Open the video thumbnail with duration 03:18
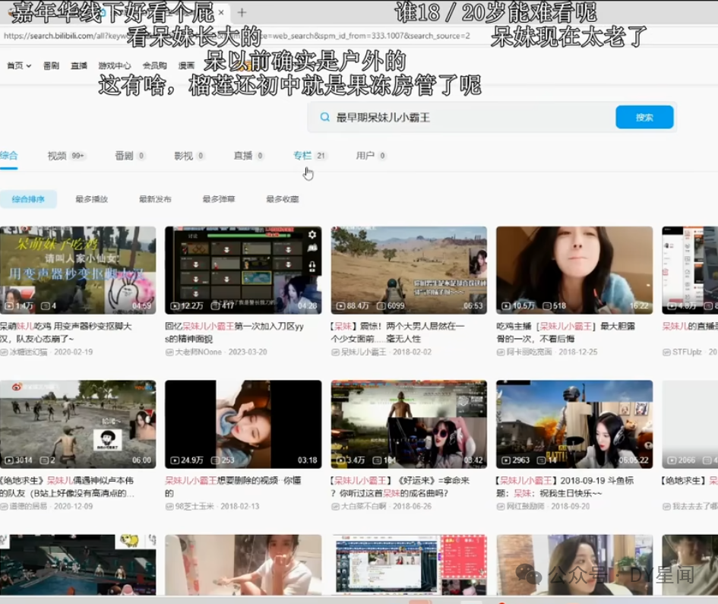Viewport: 718px width, 604px height. (243, 425)
